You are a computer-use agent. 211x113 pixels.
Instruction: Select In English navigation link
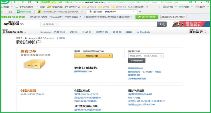(143, 32)
